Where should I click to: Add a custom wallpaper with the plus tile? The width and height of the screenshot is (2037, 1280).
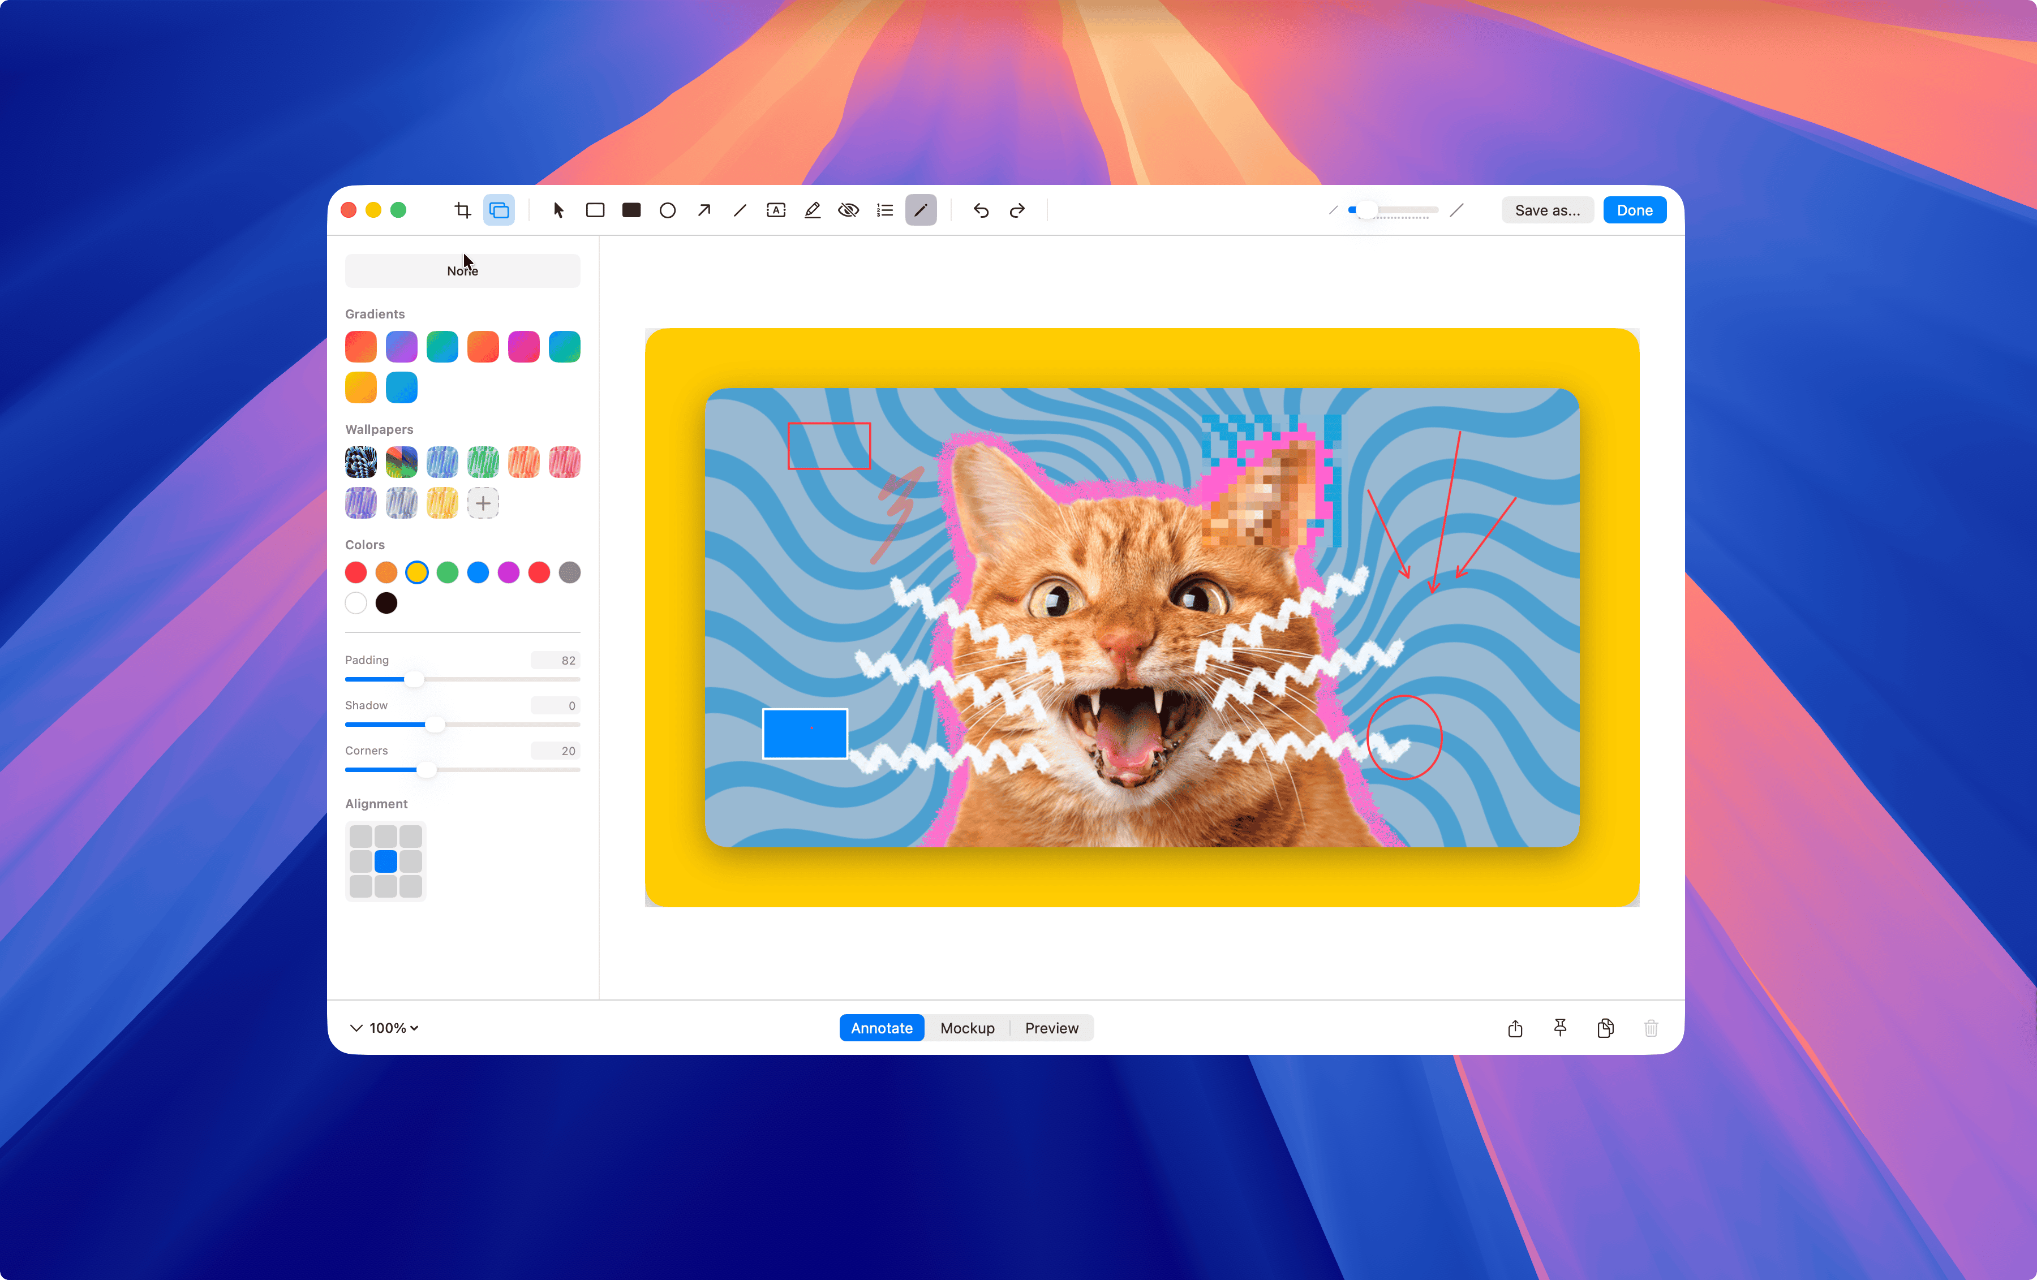(483, 503)
